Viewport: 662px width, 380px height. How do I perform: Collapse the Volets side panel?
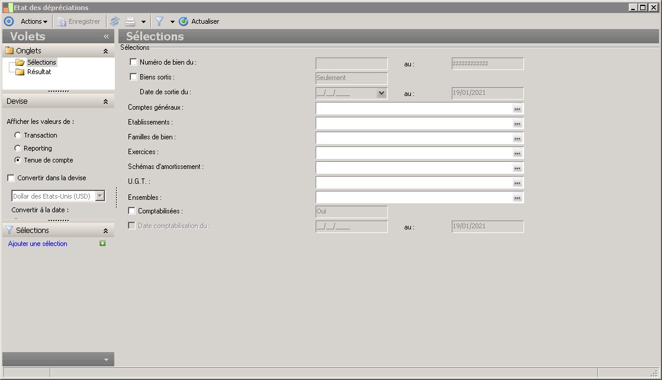(106, 36)
